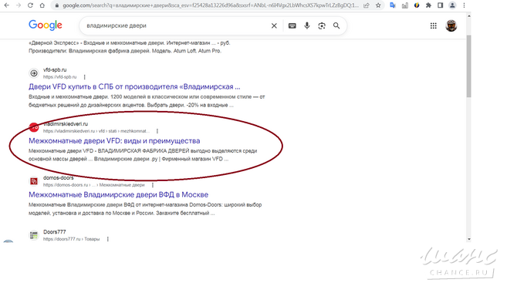Open the Google apps grid
Image resolution: width=517 pixels, height=303 pixels.
[x=433, y=25]
